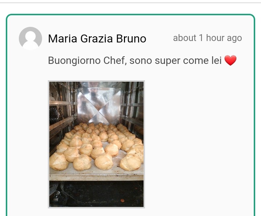
Task: Click the red heart emoji in the comment
Action: click(x=231, y=60)
